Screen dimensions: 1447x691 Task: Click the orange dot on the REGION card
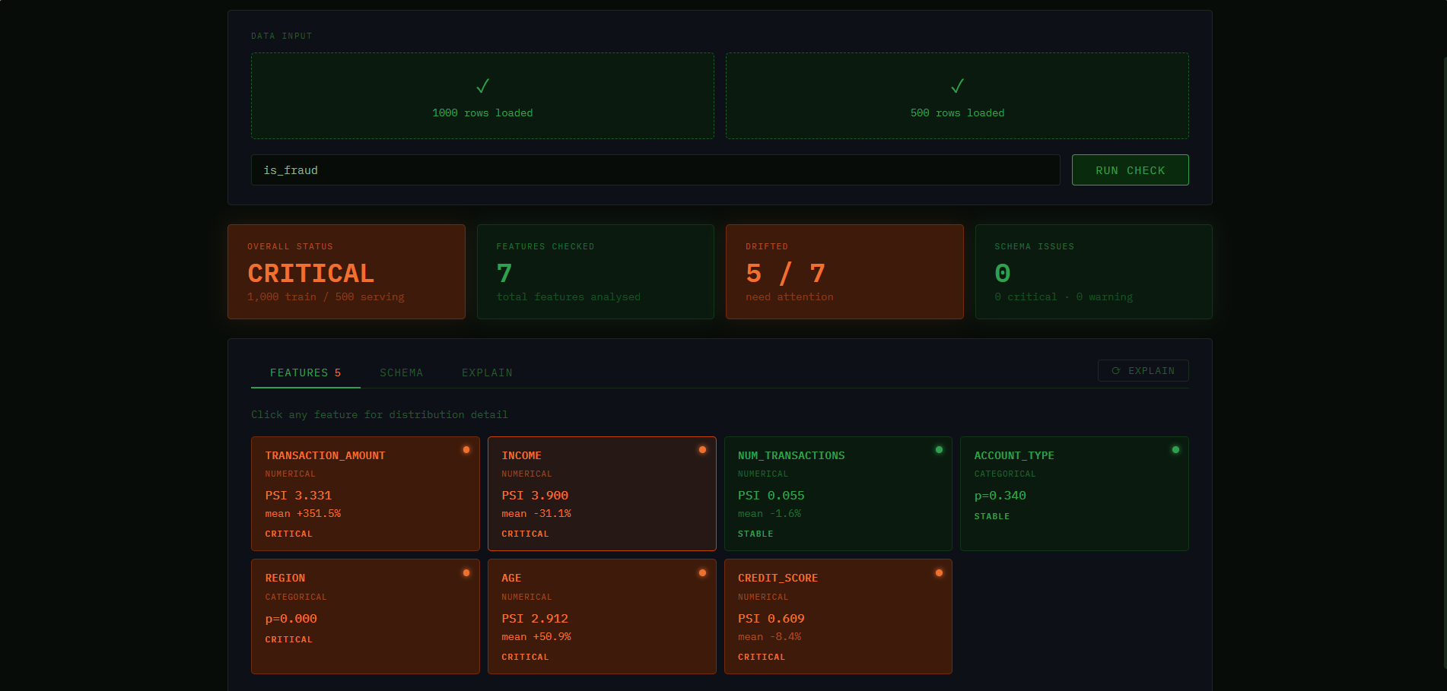click(x=466, y=572)
